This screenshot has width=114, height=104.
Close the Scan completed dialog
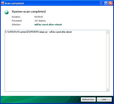[x=111, y=3]
